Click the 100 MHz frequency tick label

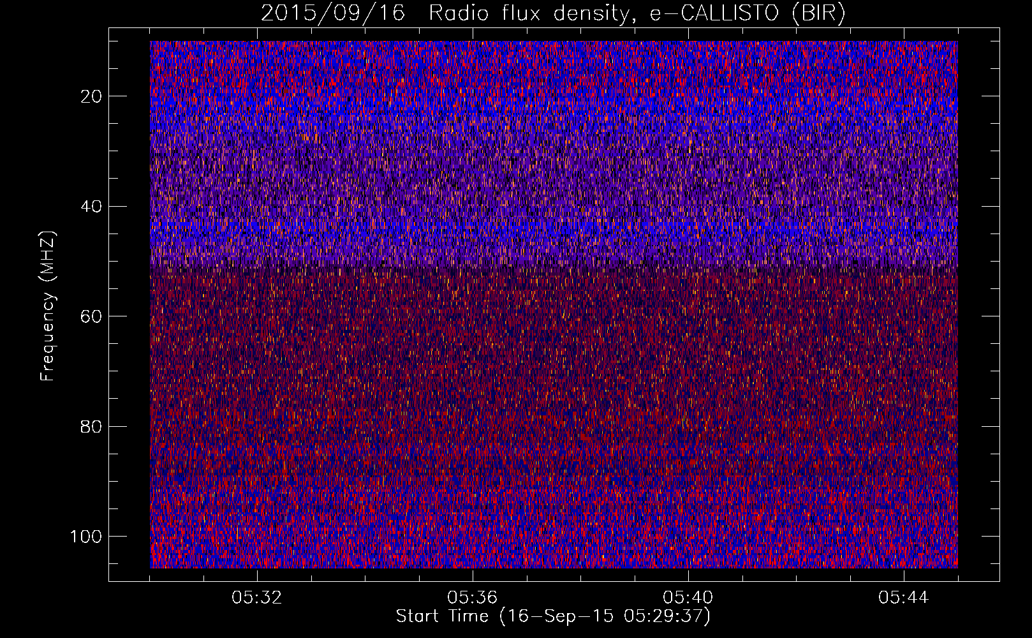[x=86, y=536]
